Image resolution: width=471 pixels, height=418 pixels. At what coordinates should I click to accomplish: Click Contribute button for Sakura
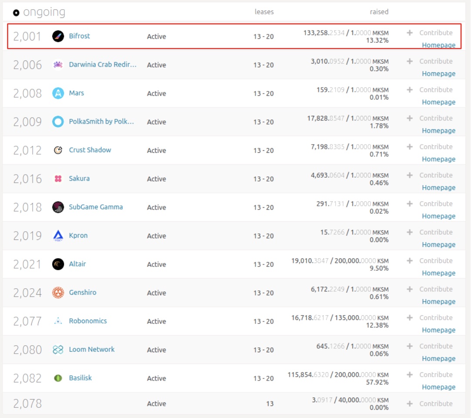[x=430, y=175]
